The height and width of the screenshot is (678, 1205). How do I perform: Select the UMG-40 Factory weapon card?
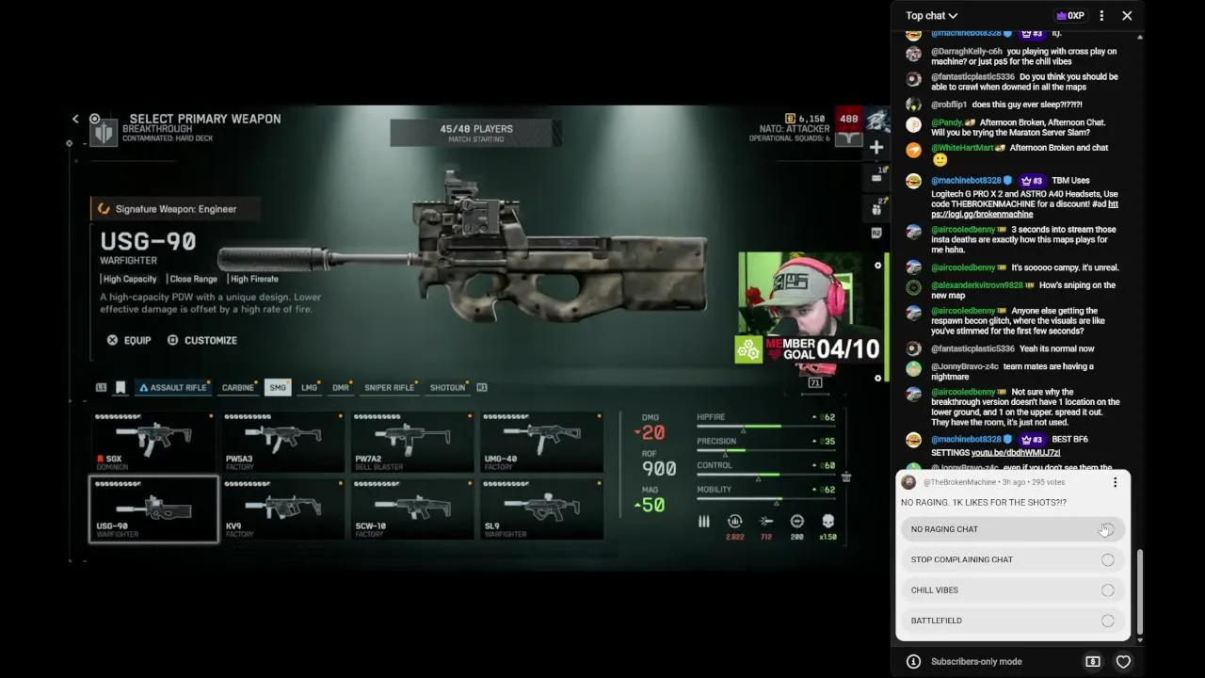point(542,442)
